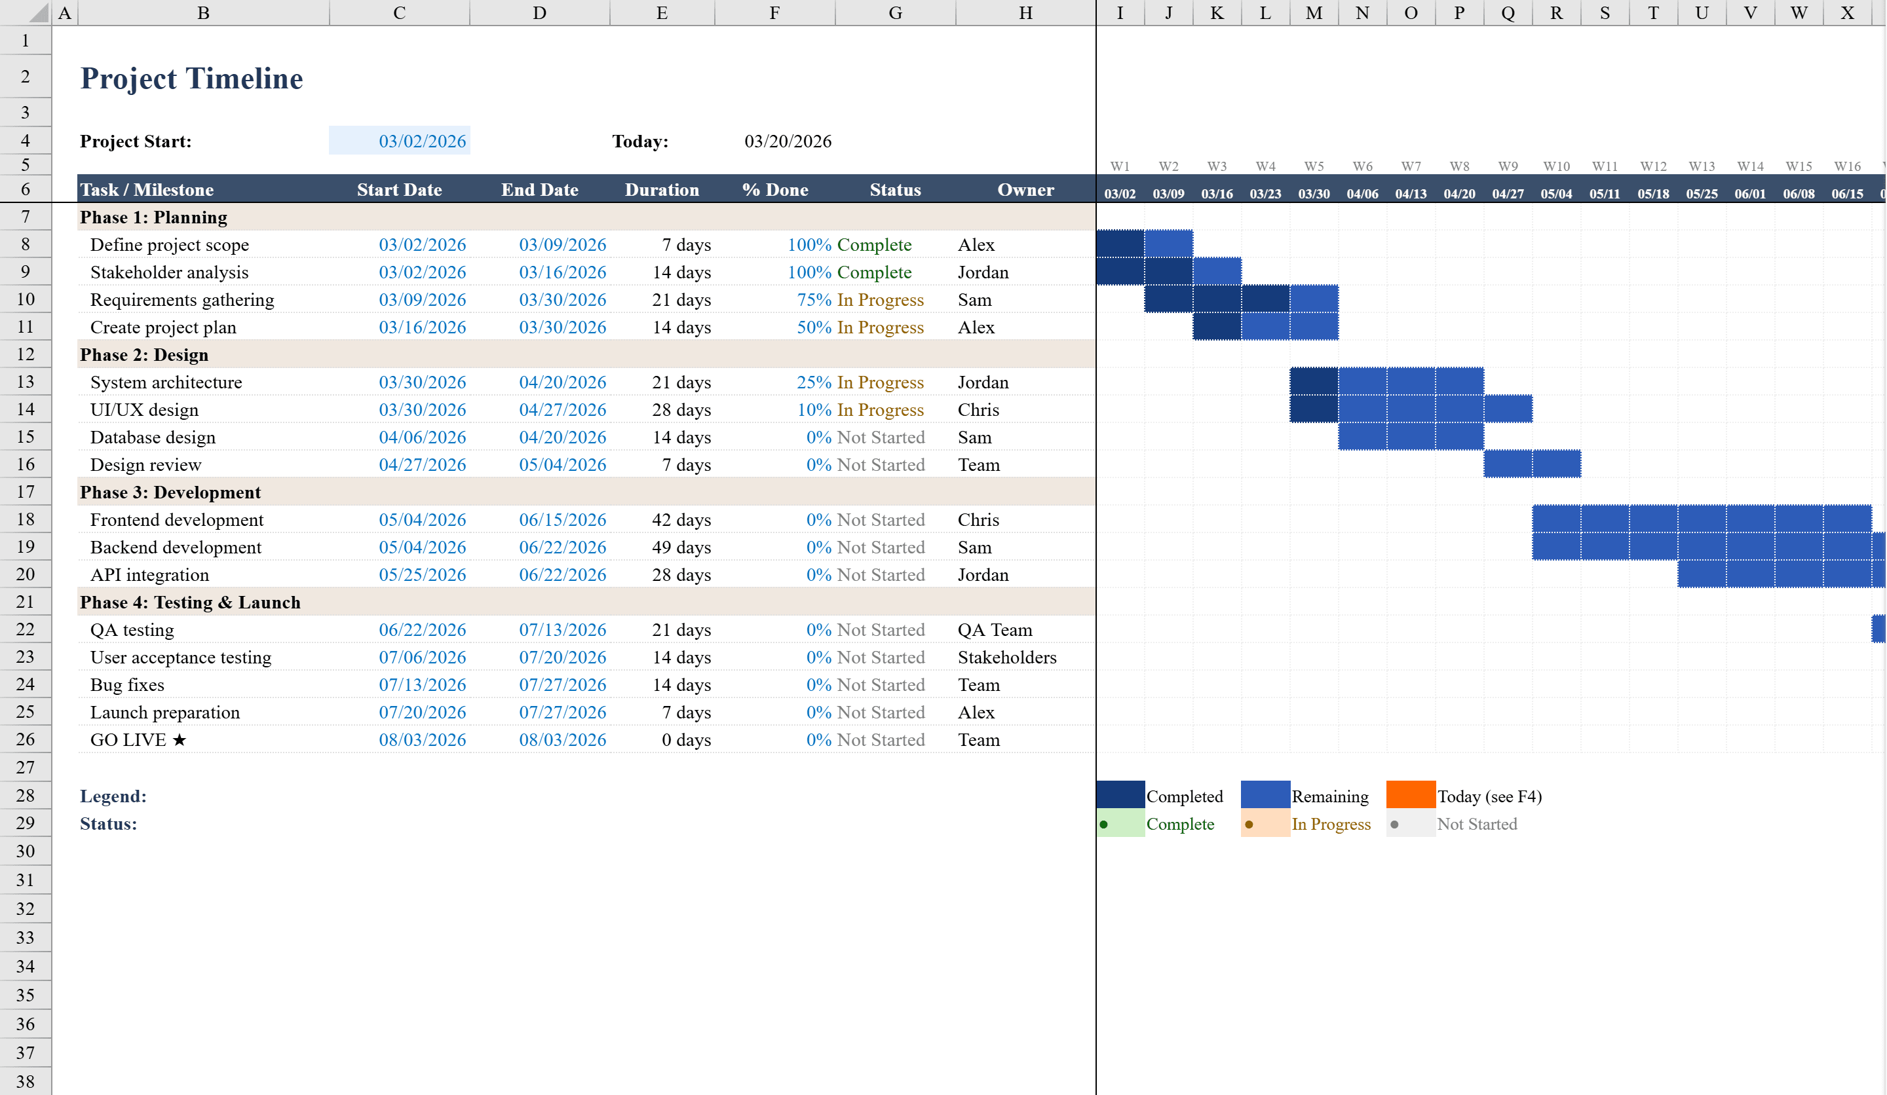
Task: Select the Today date cell showing 03/20/2026
Action: [x=788, y=141]
